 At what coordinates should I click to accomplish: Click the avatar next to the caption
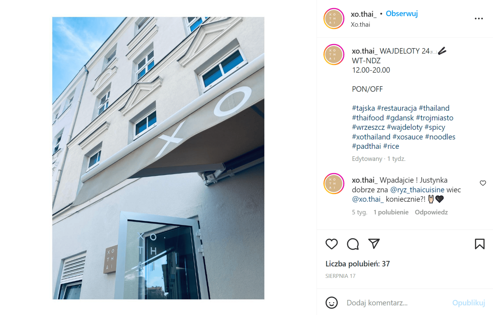[x=334, y=54]
